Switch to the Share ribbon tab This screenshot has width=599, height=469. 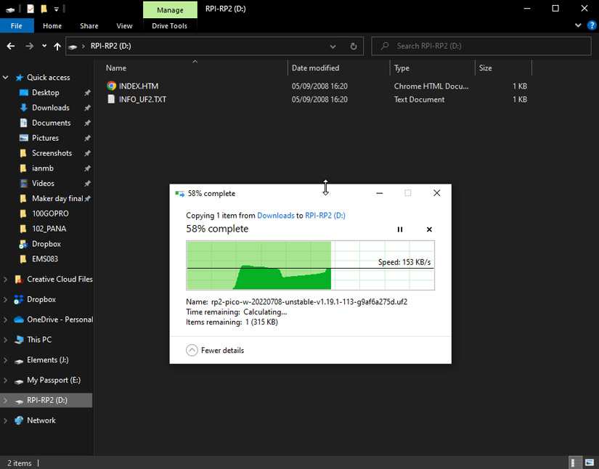[89, 25]
